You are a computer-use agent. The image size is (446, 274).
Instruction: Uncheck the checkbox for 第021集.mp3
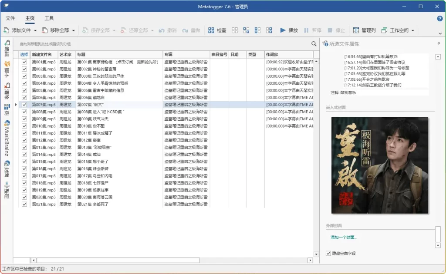tap(24, 204)
